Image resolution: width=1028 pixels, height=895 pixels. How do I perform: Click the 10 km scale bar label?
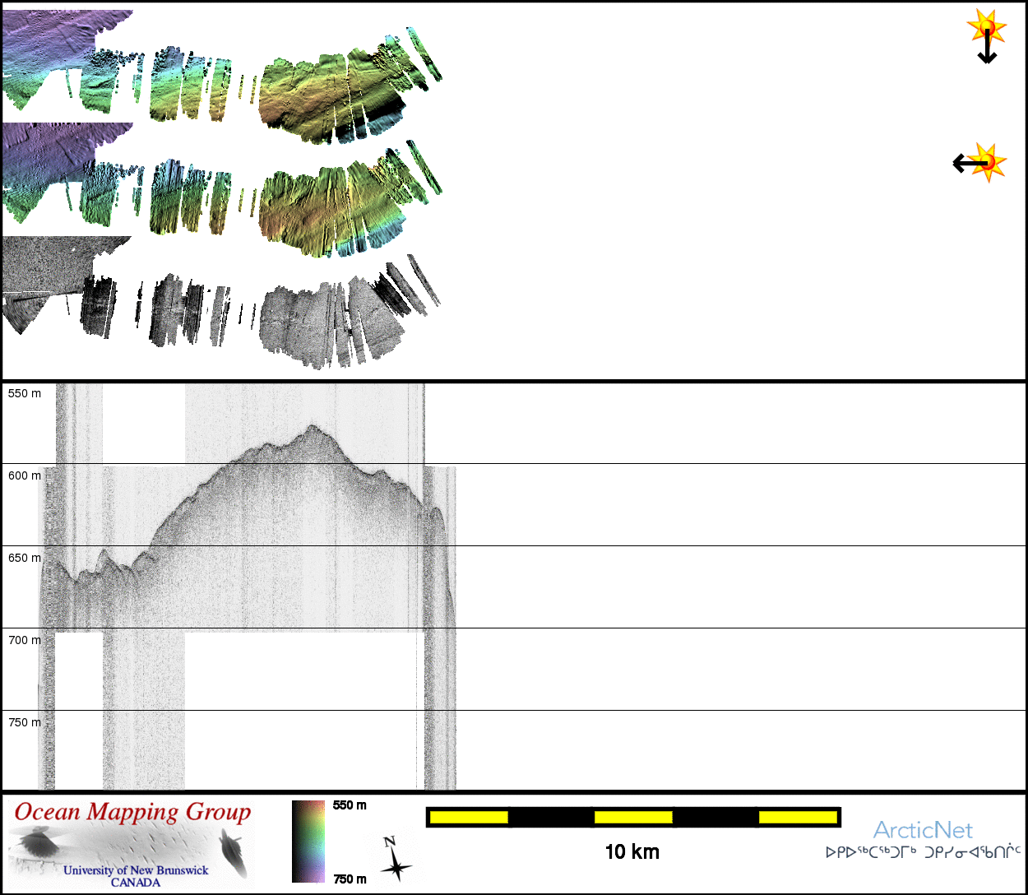(x=632, y=852)
